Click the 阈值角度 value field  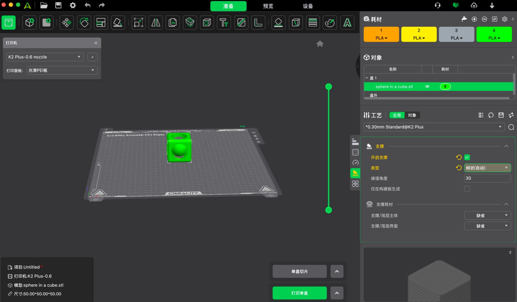coord(488,178)
